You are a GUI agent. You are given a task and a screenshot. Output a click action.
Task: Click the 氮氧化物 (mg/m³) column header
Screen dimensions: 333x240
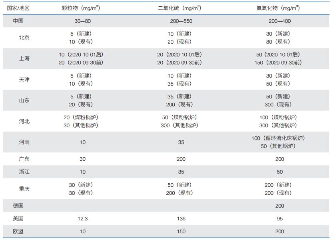pos(279,8)
